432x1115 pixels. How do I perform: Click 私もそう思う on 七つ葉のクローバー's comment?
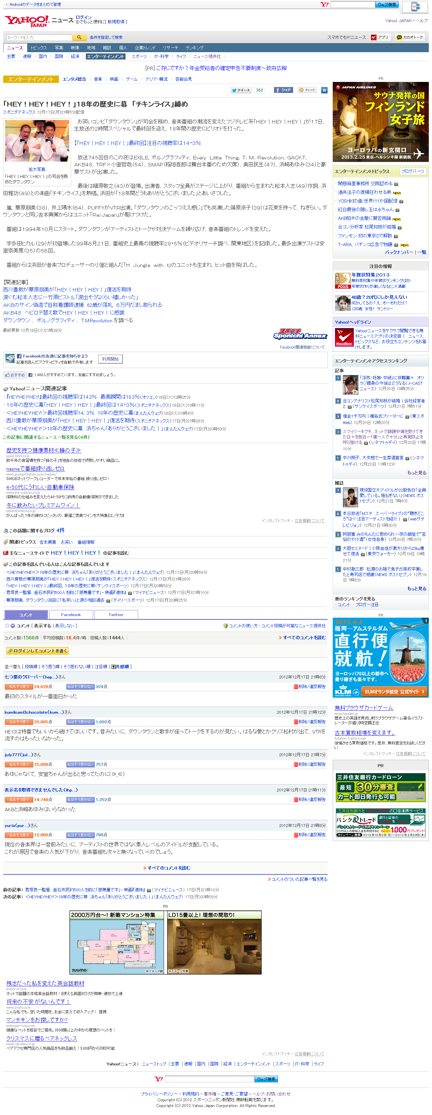(19, 686)
